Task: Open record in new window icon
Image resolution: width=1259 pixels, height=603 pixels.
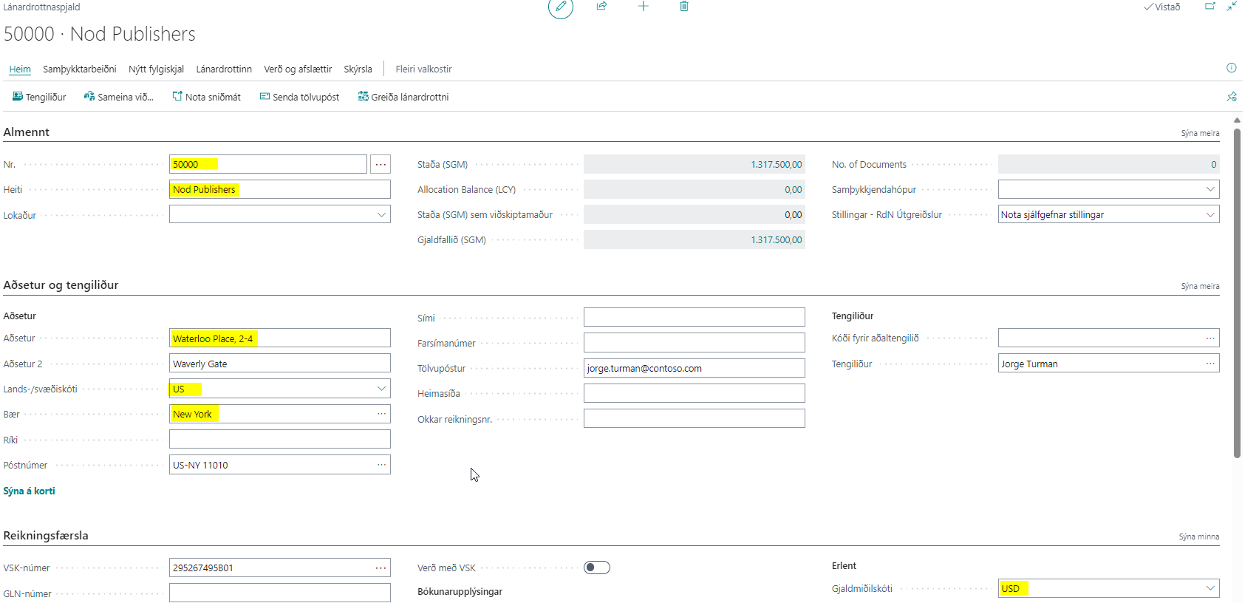Action: click(1210, 7)
